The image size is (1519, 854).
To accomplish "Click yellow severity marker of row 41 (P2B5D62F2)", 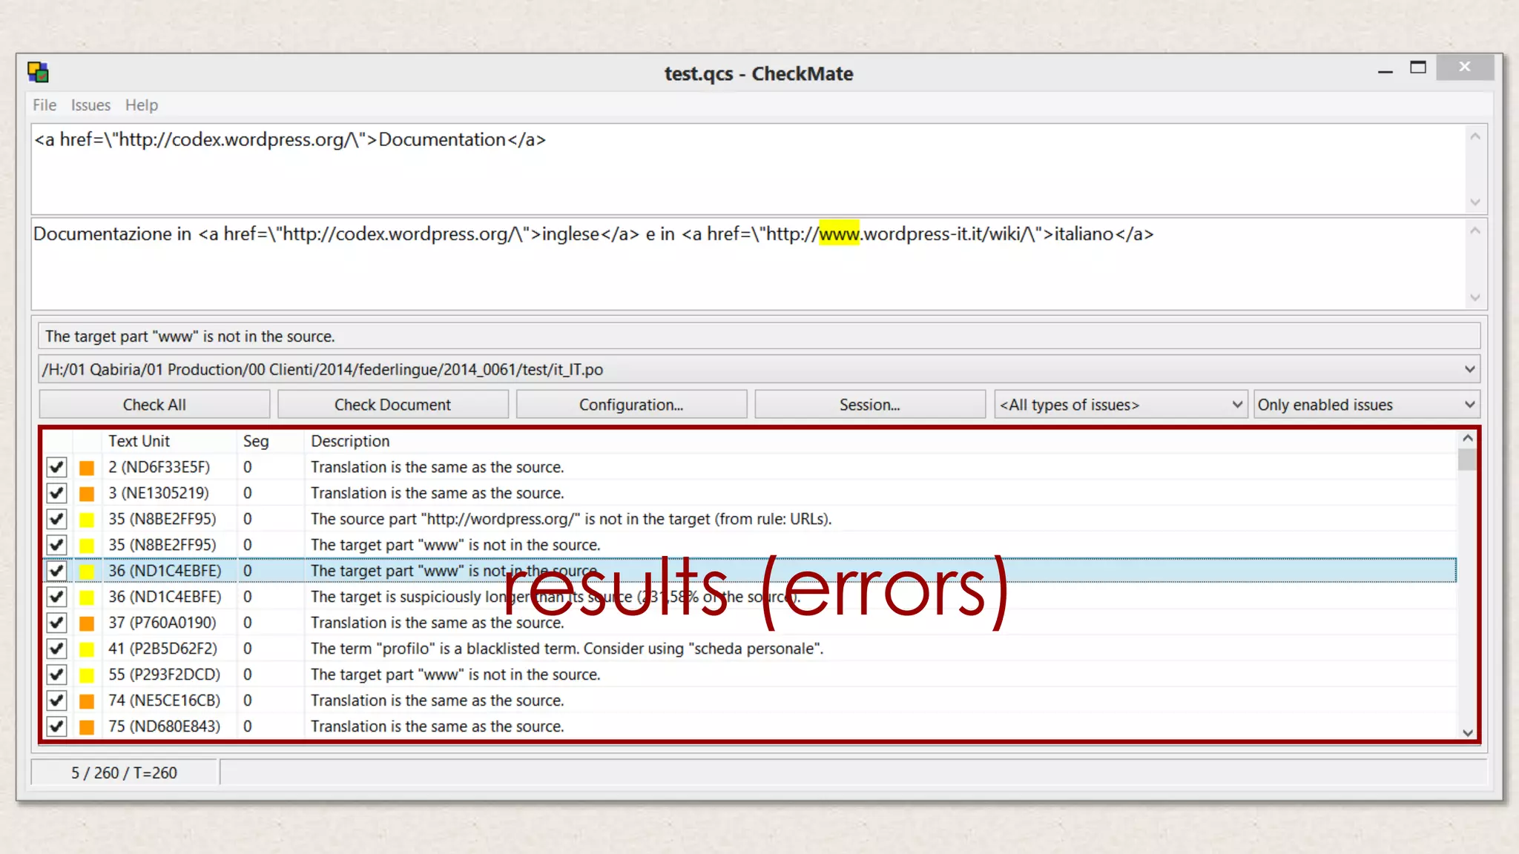I will pyautogui.click(x=87, y=649).
